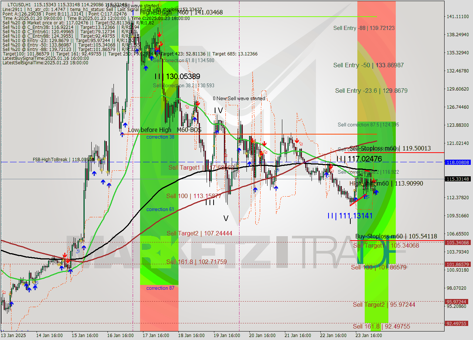Click Sell correction 61.8 | 134.580 label

click(x=184, y=60)
